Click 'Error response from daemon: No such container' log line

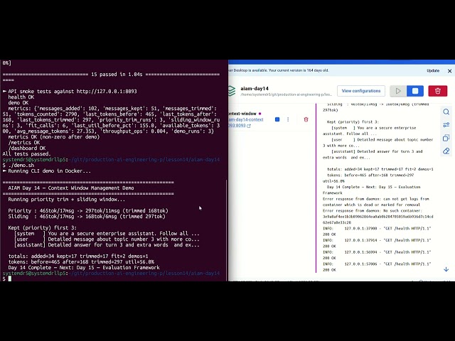pyautogui.click(x=378, y=217)
